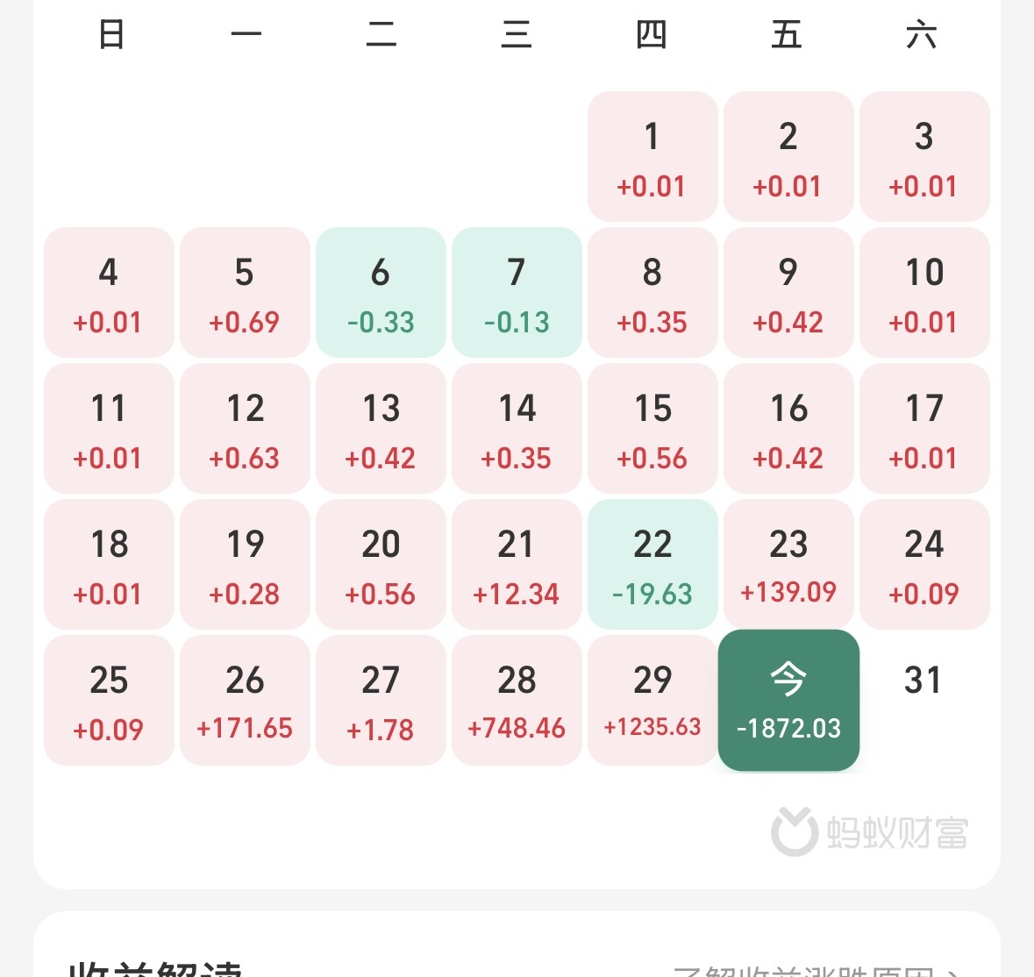Viewport: 1034px width, 977px height.
Task: Select day 22 with -19.63 loss
Action: [652, 565]
